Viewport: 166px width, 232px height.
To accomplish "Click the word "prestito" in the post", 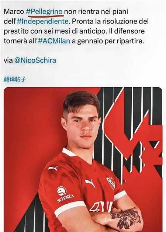I will tap(16, 32).
